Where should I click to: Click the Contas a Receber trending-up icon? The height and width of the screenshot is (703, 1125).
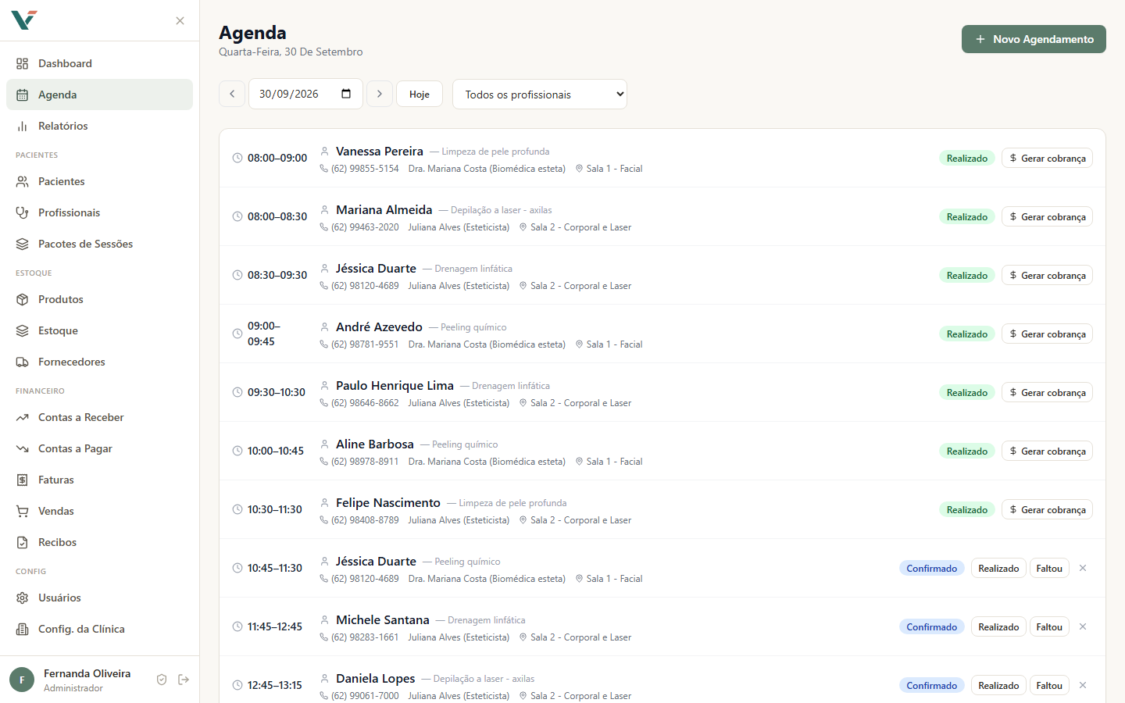[x=23, y=417]
